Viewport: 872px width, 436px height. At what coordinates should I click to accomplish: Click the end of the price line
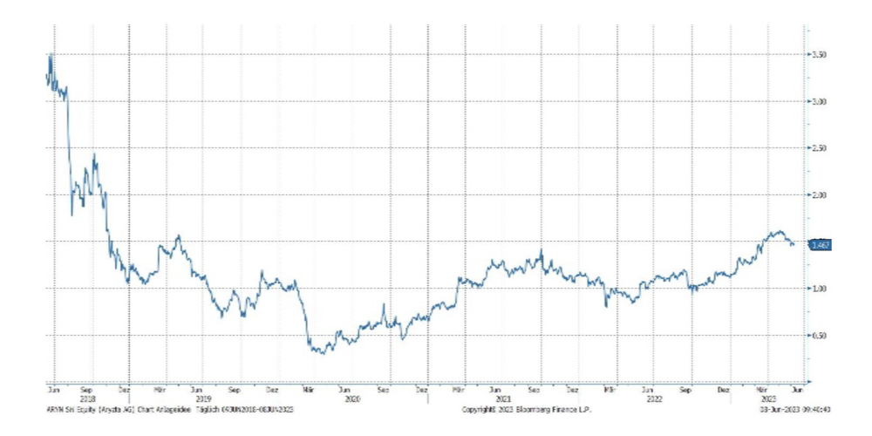click(x=794, y=244)
